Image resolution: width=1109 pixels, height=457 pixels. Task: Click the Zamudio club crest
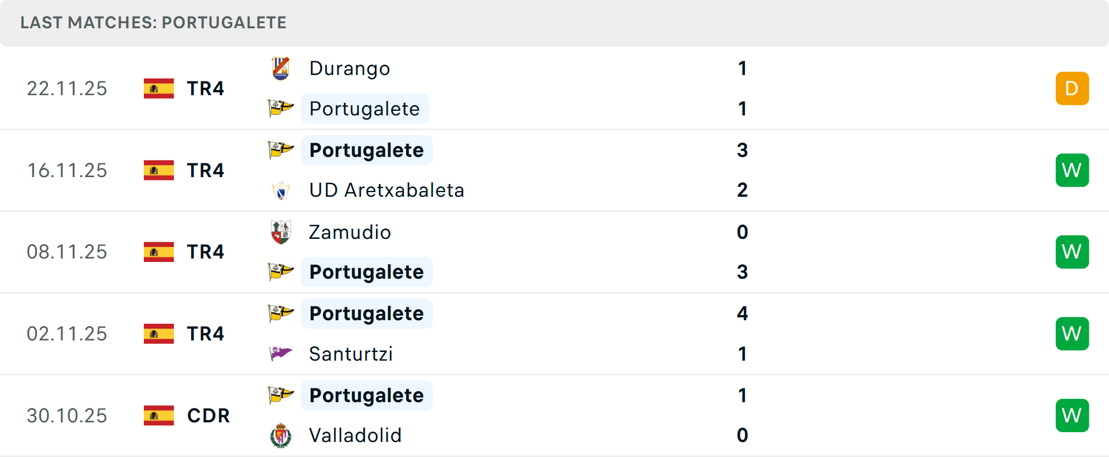(x=281, y=232)
